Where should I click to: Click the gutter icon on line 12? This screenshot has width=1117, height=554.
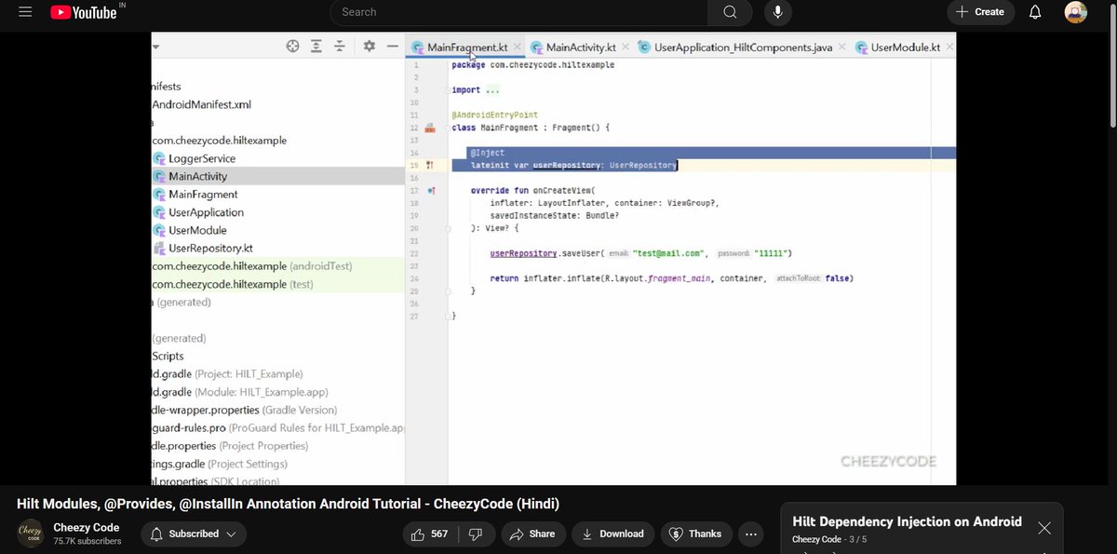coord(430,128)
